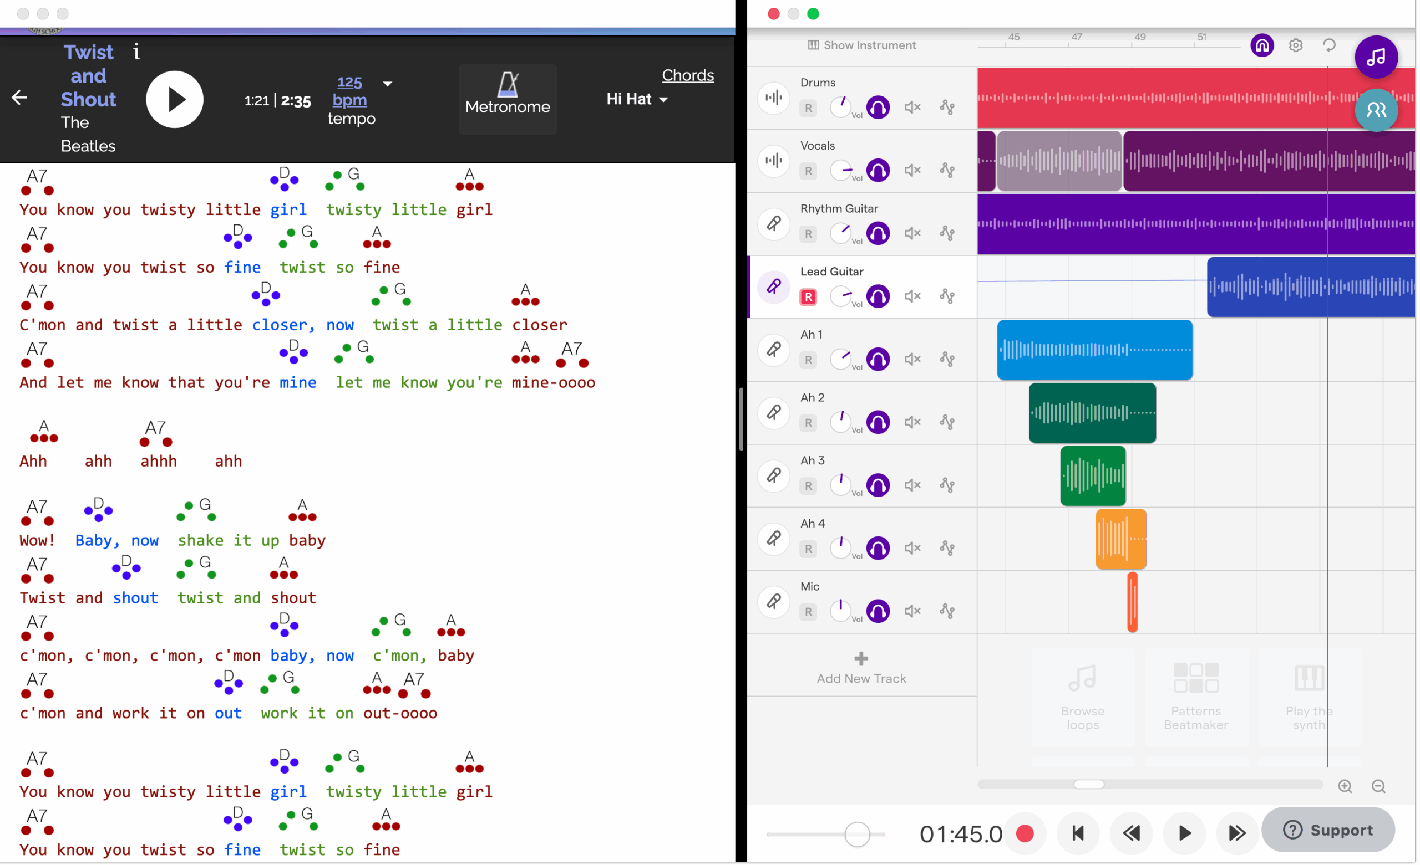1420x865 pixels.
Task: Arm the Drums track for recording
Action: tap(809, 108)
